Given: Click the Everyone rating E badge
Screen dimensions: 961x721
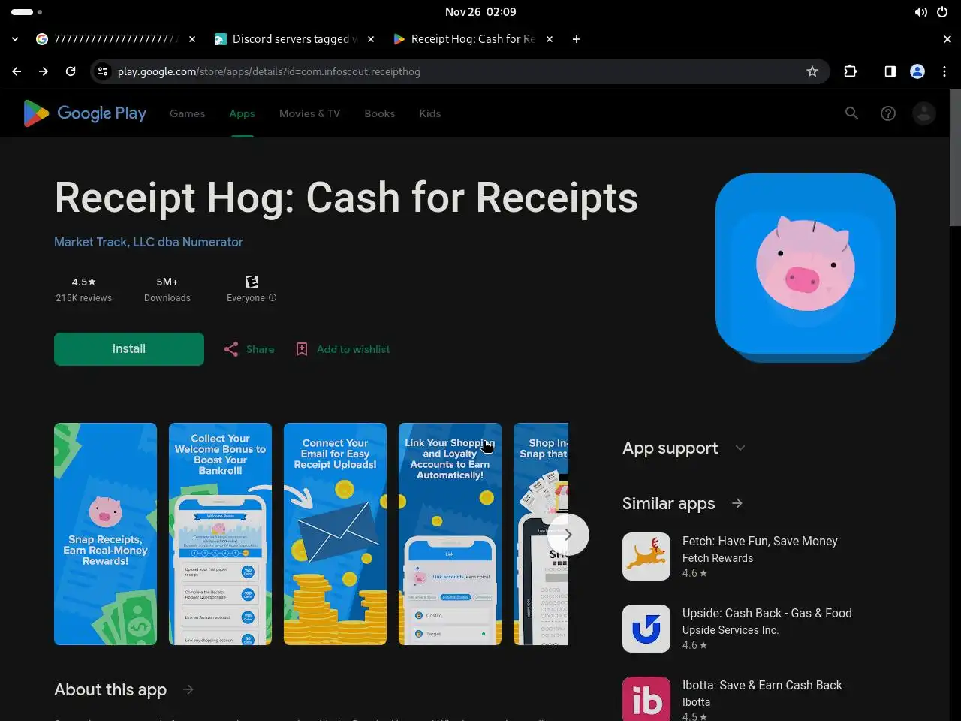Looking at the screenshot, I should click(x=252, y=282).
